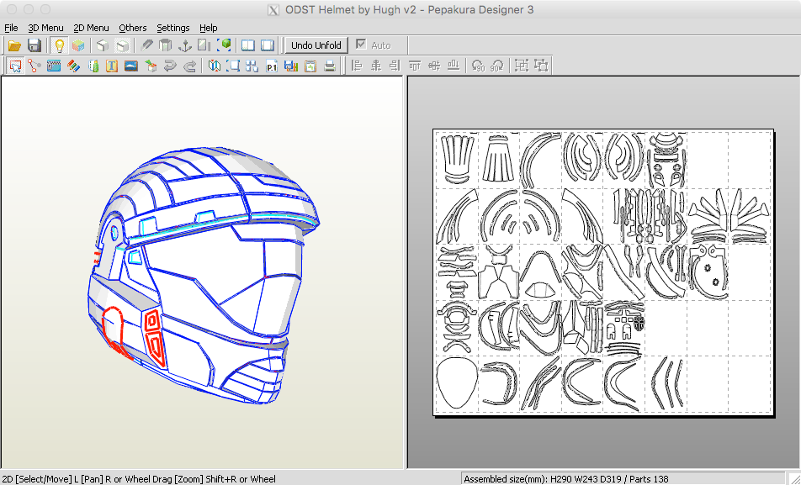This screenshot has width=801, height=485.
Task: Click the status text 'Assembled size(mm): H290 W243 D319 / Parts 138'
Action: pos(565,479)
